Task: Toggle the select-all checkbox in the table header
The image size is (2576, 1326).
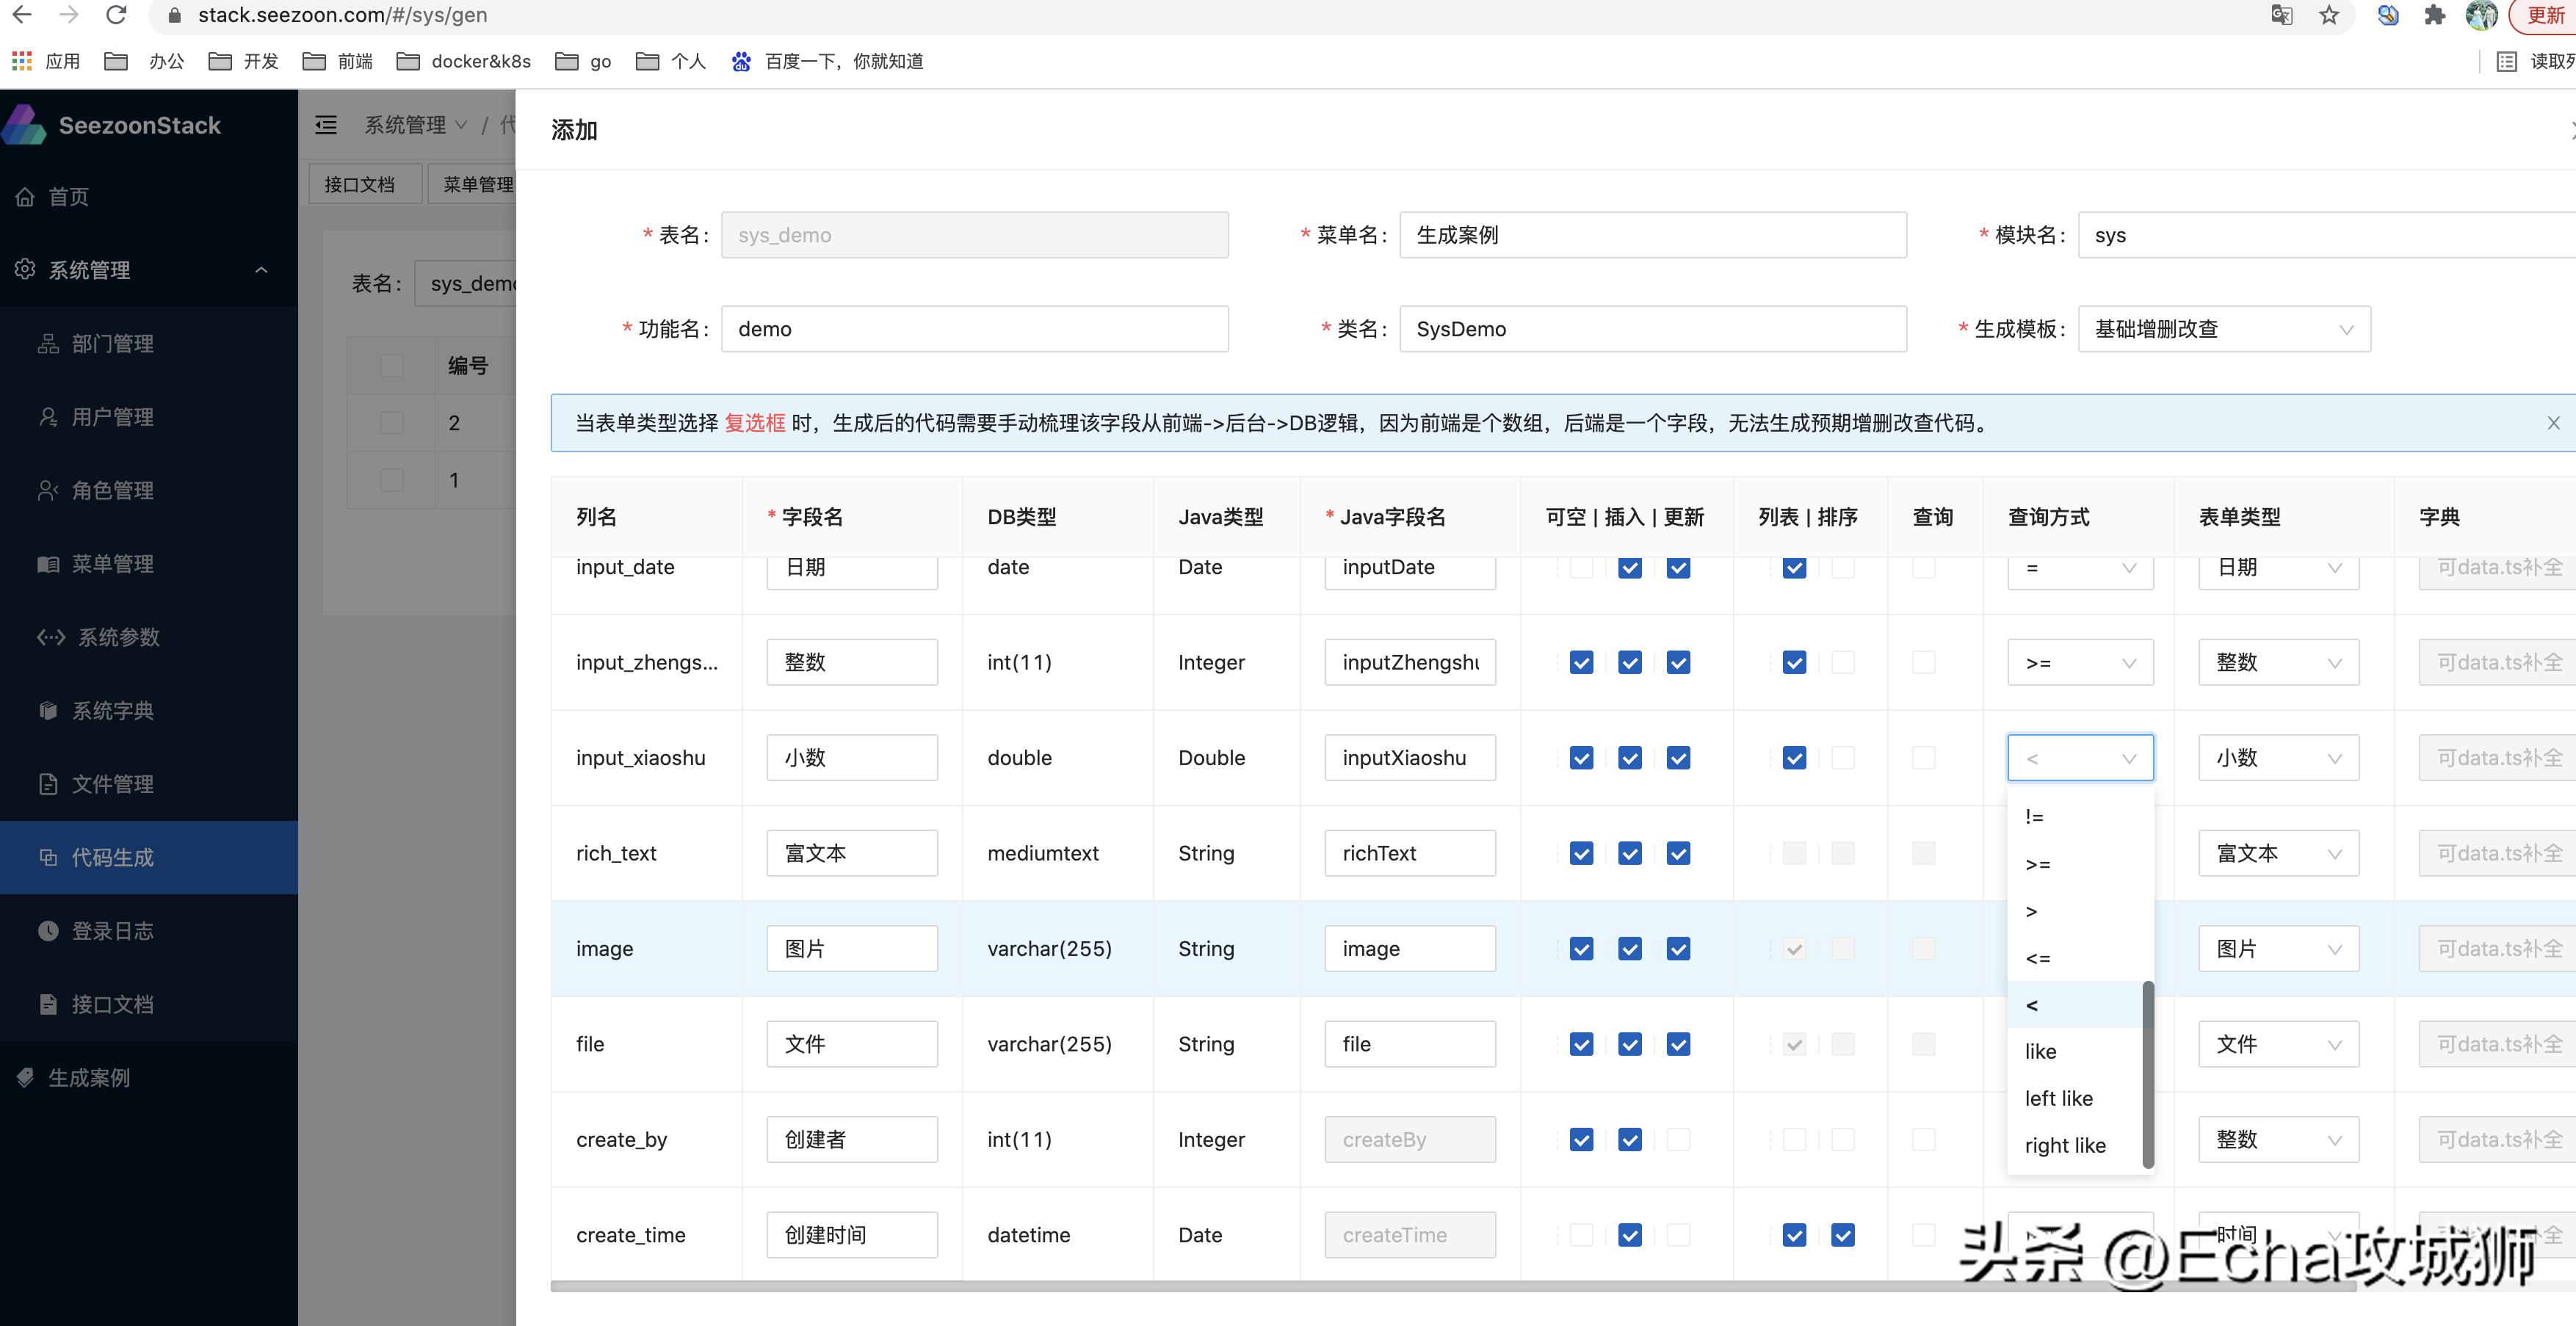Action: 391,365
